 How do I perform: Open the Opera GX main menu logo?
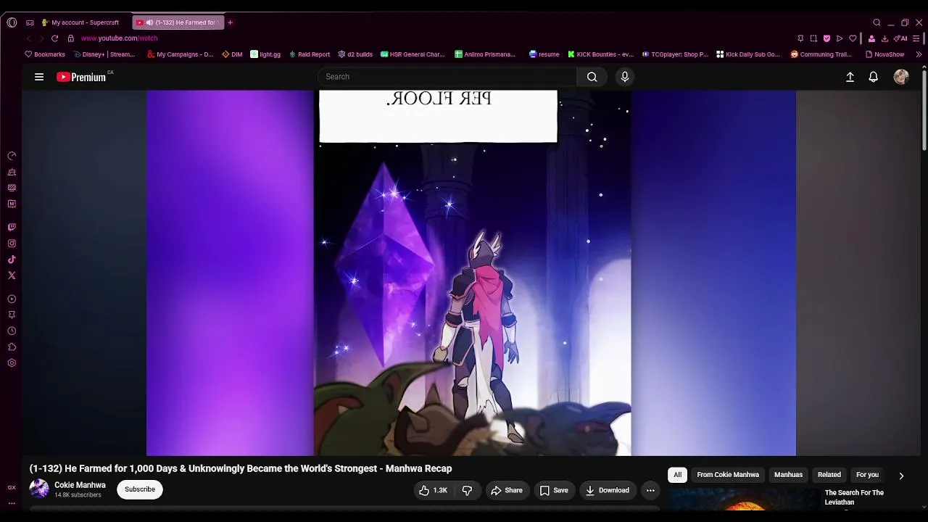click(x=12, y=22)
